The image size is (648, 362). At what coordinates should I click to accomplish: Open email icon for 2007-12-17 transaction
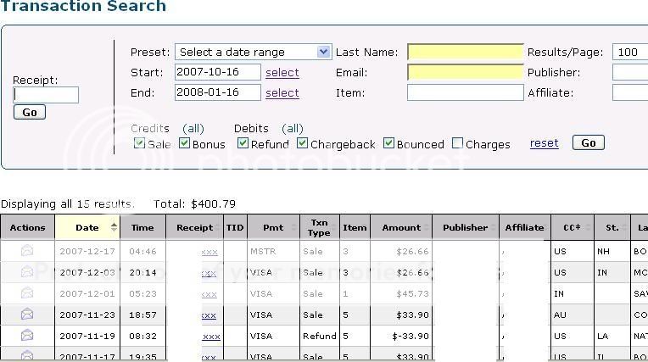click(27, 250)
